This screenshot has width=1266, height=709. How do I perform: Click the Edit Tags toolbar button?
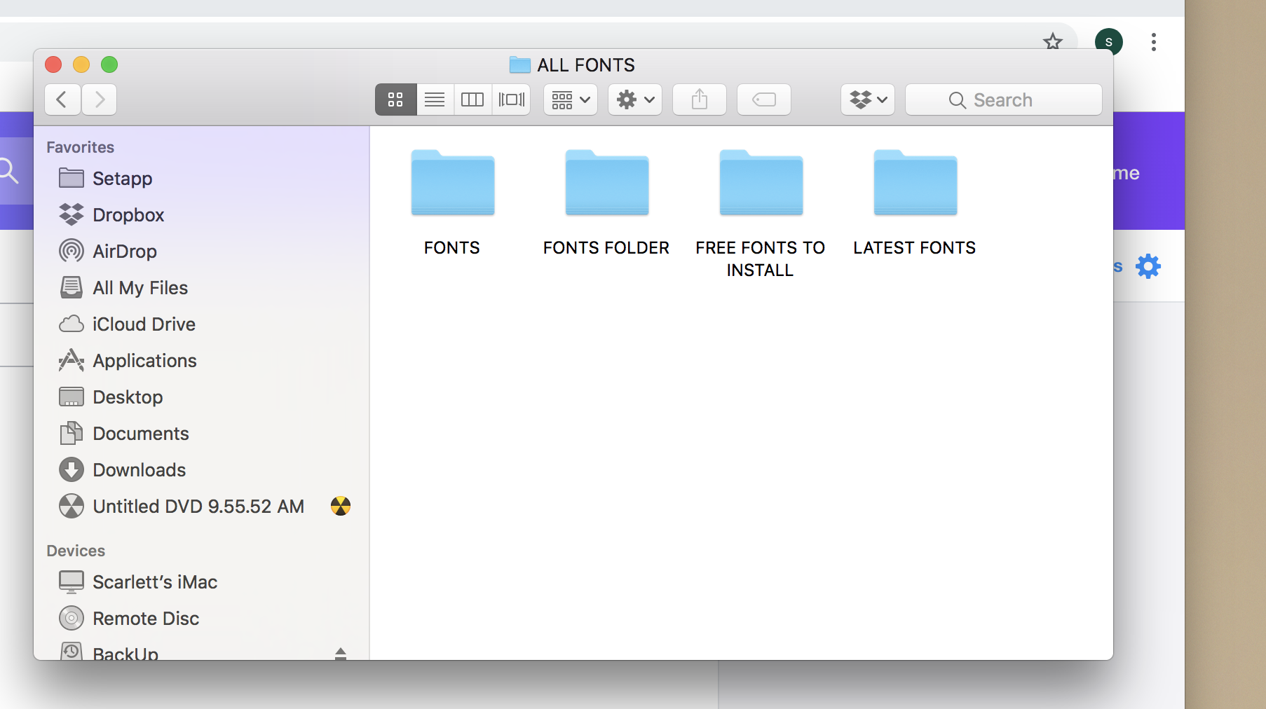[x=764, y=99]
